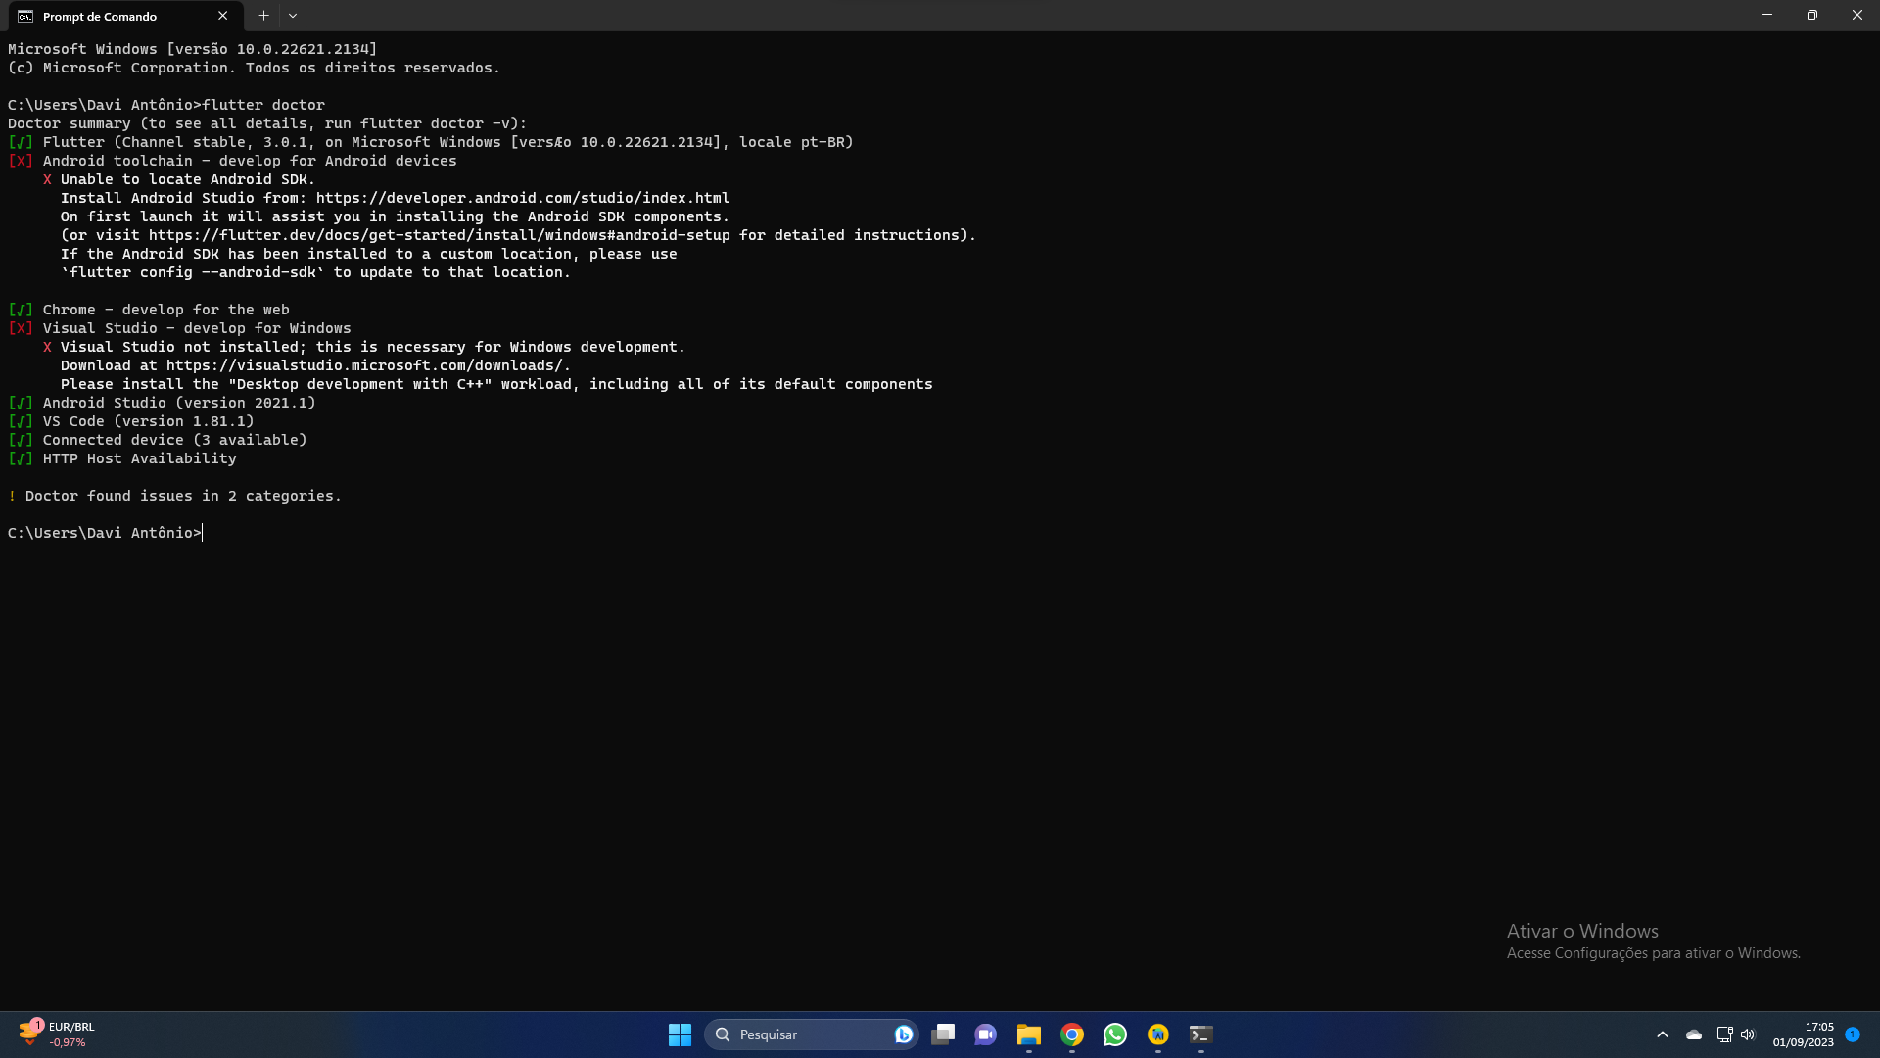The width and height of the screenshot is (1880, 1058).
Task: Click 'Visual Studio - develop for Windows' line
Action: [x=197, y=328]
